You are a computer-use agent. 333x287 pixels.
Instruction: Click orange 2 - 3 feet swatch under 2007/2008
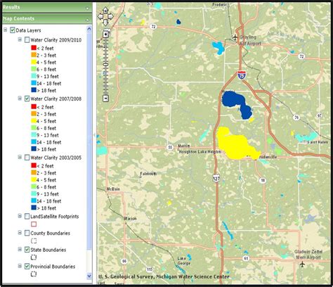tap(34, 114)
